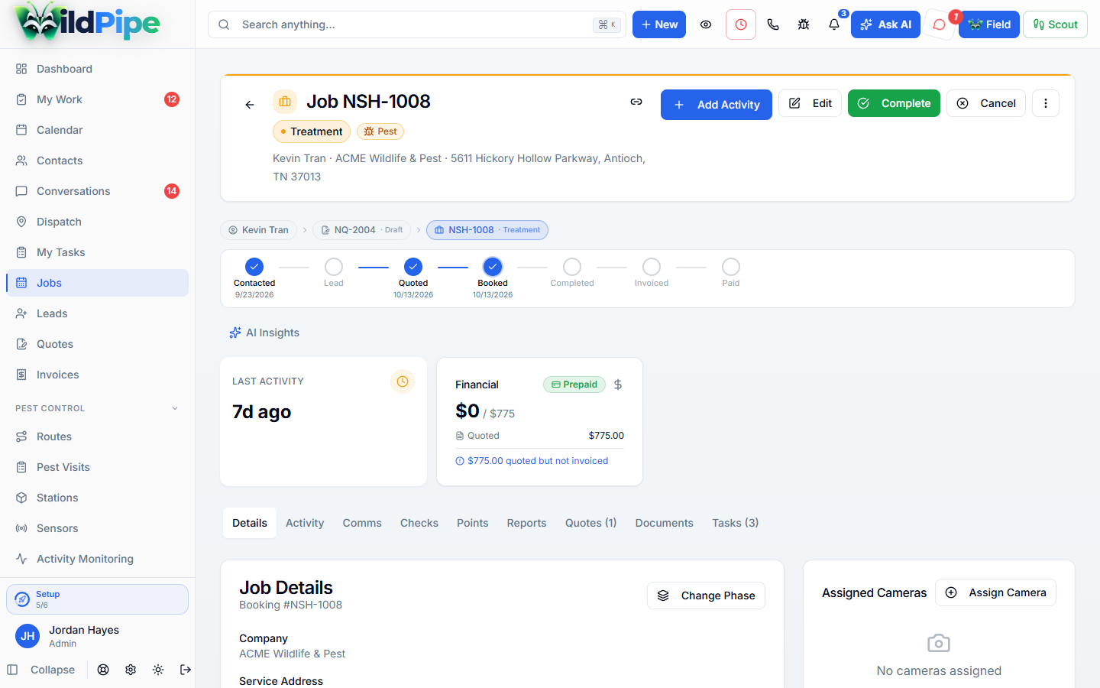
Task: Switch to the Activity tab
Action: point(305,523)
